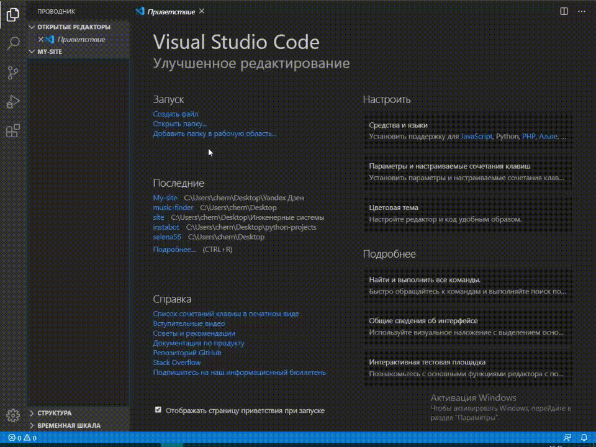The height and width of the screenshot is (447, 596).
Task: Open Репозиторий GitHub link
Action: tap(187, 353)
